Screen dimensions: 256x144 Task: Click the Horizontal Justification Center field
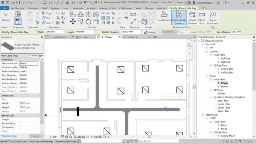click(x=28, y=63)
